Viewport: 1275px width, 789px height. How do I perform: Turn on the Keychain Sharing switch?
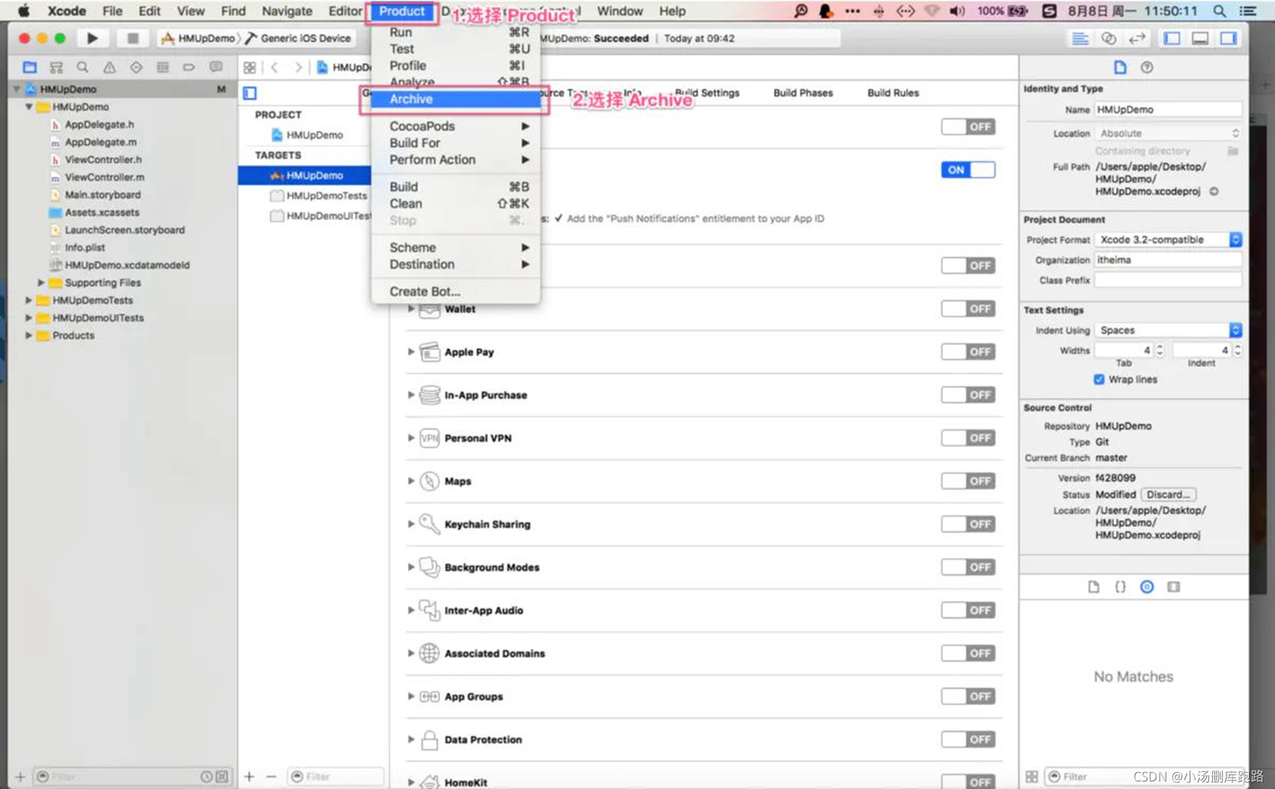click(967, 524)
